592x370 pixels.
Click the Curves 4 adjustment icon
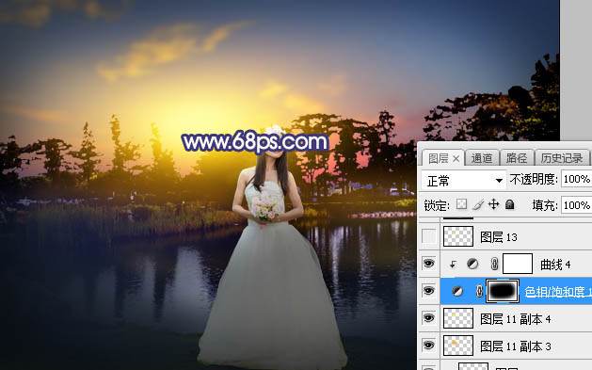472,264
